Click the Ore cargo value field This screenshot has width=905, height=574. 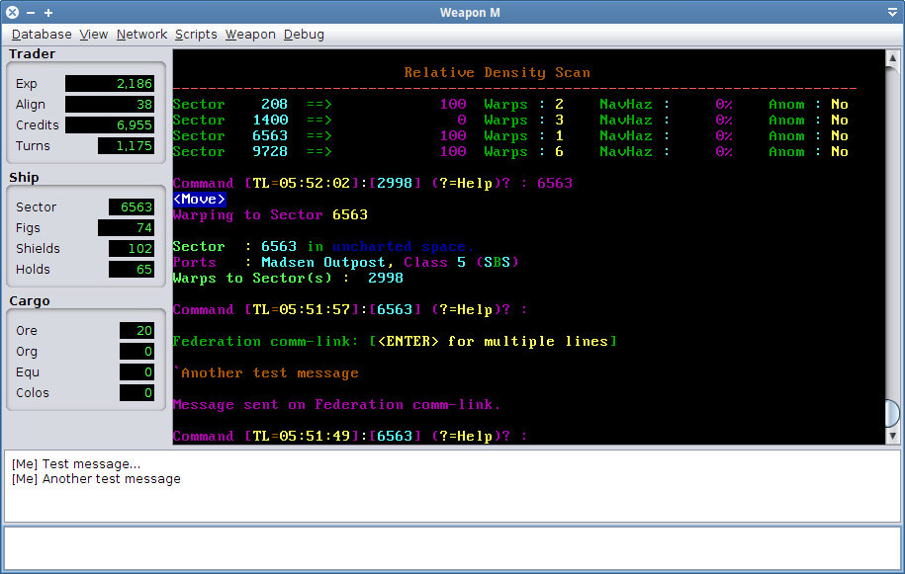[136, 331]
